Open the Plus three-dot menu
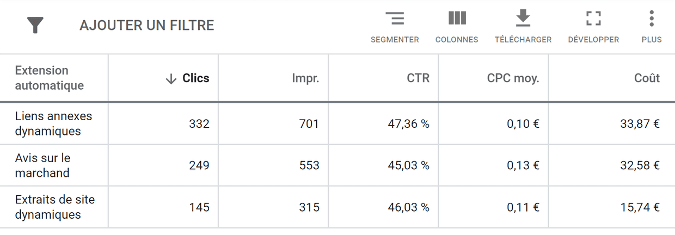 pos(652,19)
